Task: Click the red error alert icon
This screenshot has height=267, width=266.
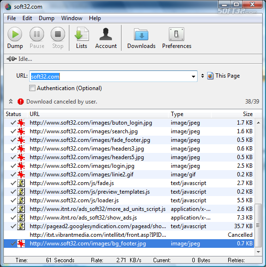Action: (x=21, y=102)
